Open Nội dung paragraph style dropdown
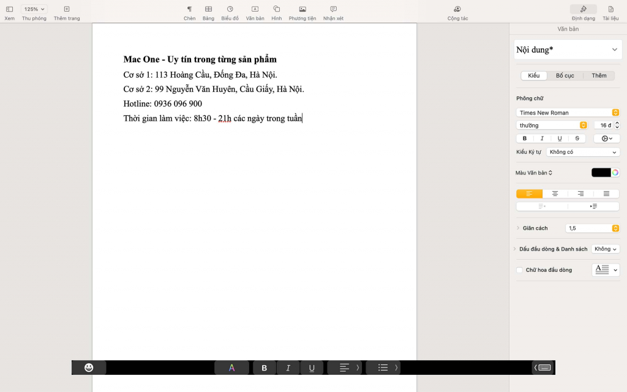This screenshot has width=627, height=392. tap(568, 50)
